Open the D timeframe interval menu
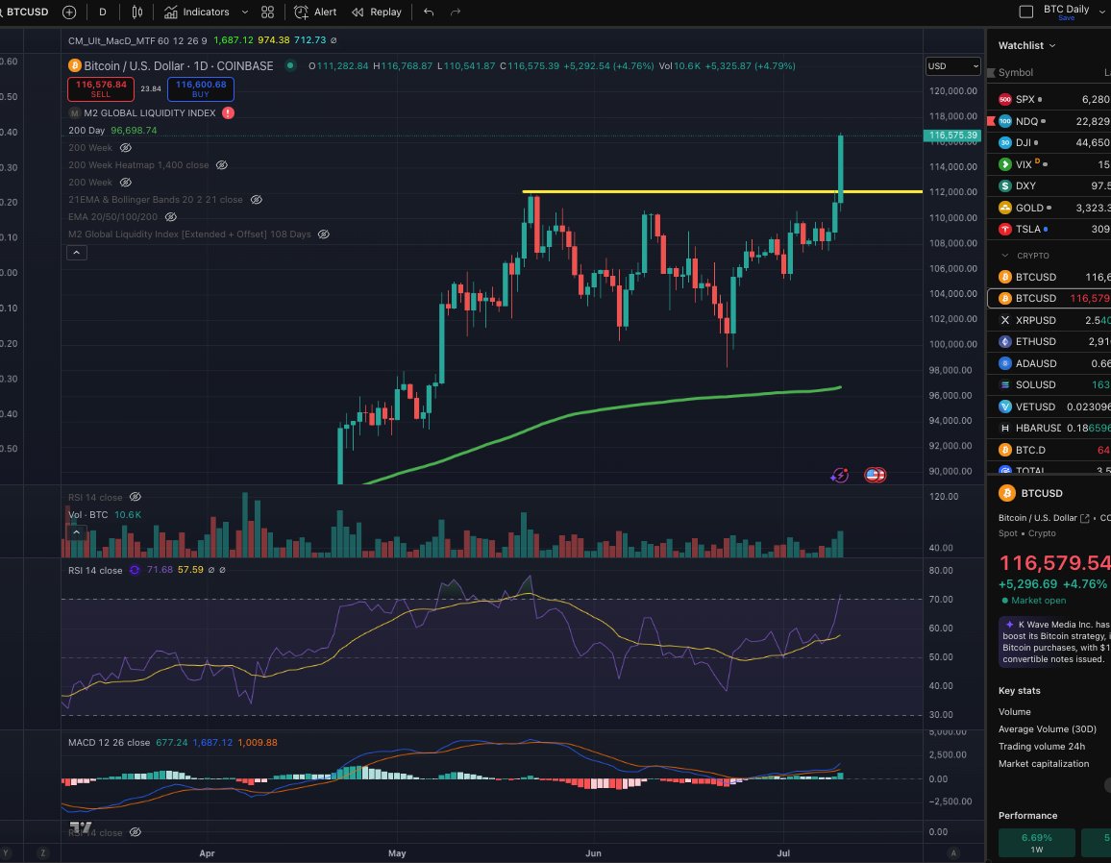 [102, 12]
